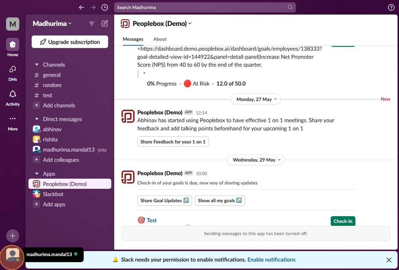Open the Peoplebox (Demo) header dropdown

162,24
